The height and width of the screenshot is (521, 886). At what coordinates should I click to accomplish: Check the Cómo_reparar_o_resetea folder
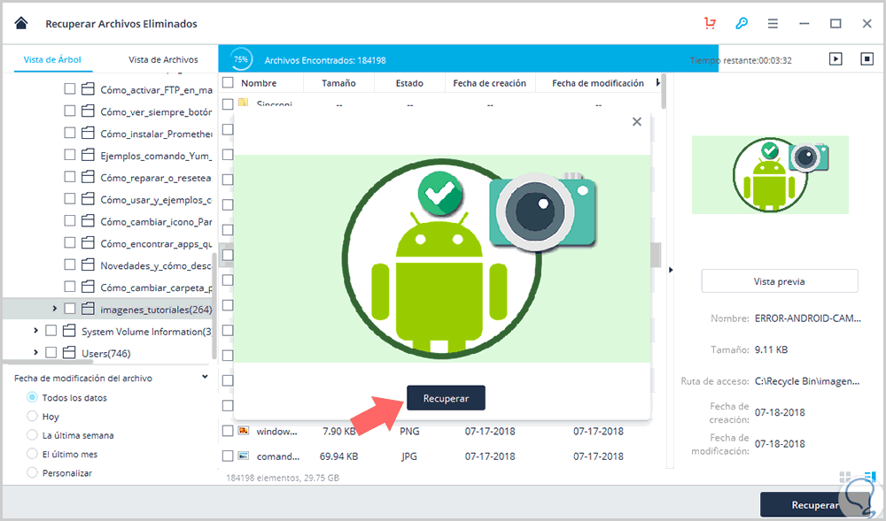click(69, 177)
